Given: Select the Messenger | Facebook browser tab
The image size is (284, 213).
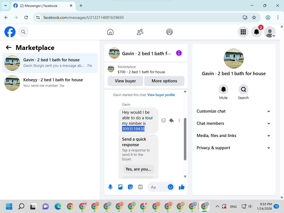Looking at the screenshot, I should 43,6.
